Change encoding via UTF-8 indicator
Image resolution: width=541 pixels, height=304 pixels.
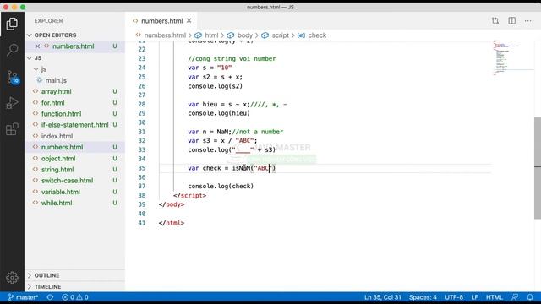pyautogui.click(x=454, y=297)
